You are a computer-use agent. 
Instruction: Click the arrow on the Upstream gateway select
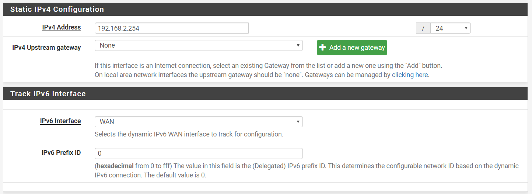click(298, 45)
